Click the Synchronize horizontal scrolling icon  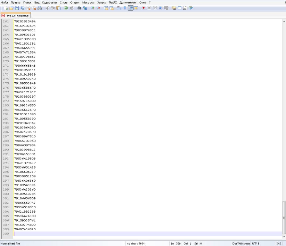pyautogui.click(x=111, y=8)
